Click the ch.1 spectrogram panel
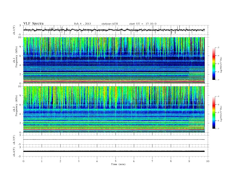The height and width of the screenshot is (181, 234). [114, 60]
